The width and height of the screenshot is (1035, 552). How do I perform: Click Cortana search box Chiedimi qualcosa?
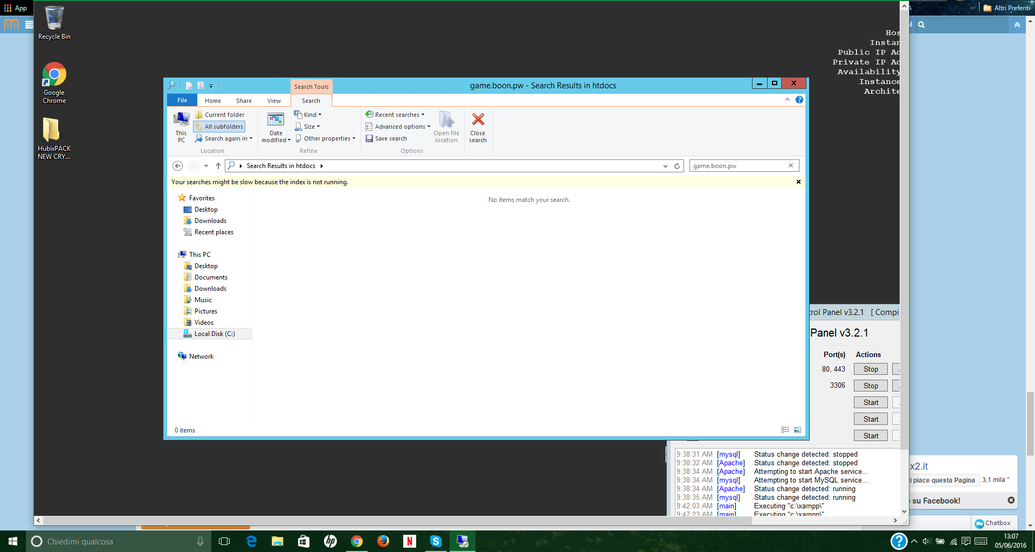tap(119, 541)
